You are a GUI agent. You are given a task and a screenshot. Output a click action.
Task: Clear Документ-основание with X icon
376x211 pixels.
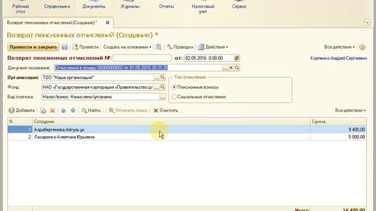pyautogui.click(x=231, y=68)
